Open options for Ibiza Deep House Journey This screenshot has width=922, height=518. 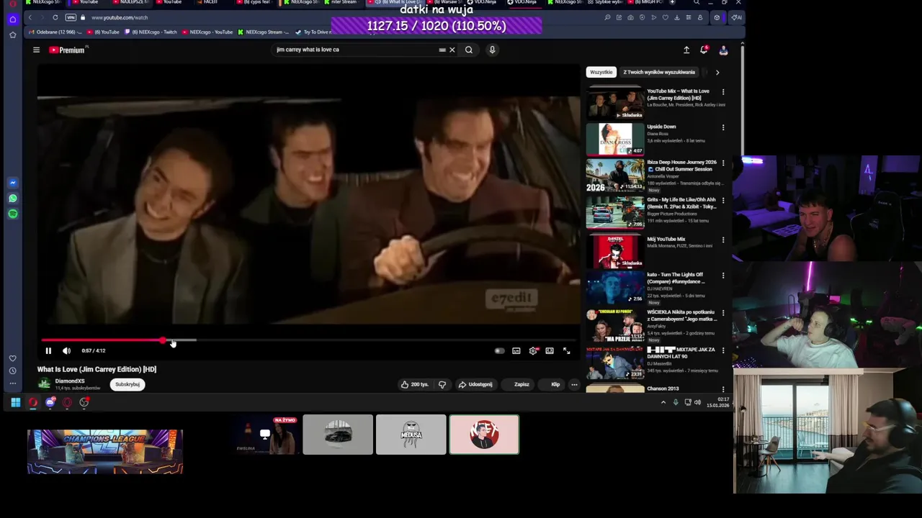(x=723, y=163)
